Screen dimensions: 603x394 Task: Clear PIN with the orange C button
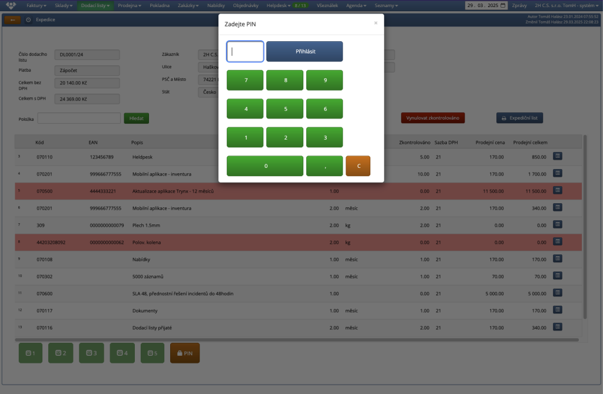[358, 166]
